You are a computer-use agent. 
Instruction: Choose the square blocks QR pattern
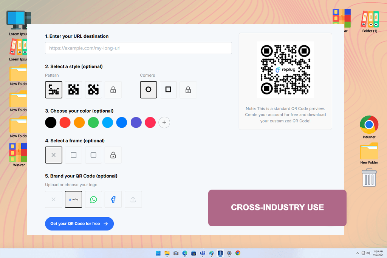click(74, 90)
